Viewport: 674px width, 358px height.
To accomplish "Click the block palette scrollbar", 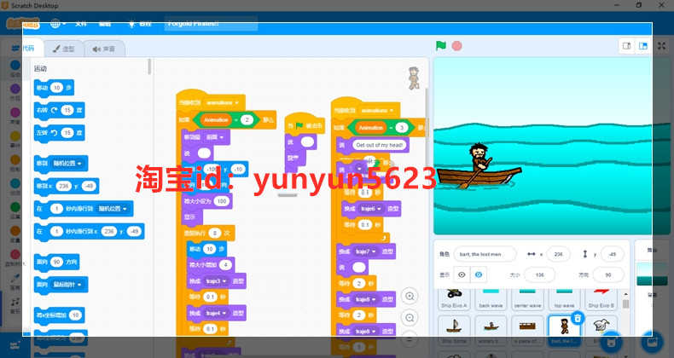I will click(149, 66).
